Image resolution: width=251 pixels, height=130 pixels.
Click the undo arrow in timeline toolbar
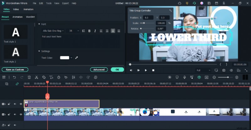click(14, 77)
